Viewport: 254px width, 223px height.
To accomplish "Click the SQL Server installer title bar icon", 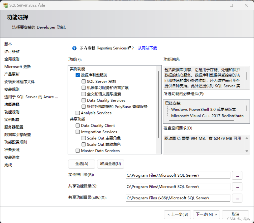I will 5,5.
